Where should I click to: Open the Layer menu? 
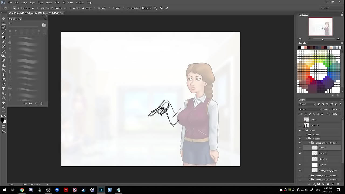pyautogui.click(x=33, y=2)
